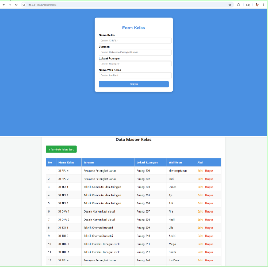This screenshot has width=268, height=267.
Task: Click the Nama Wali Kelas form label
Action: 110,70
